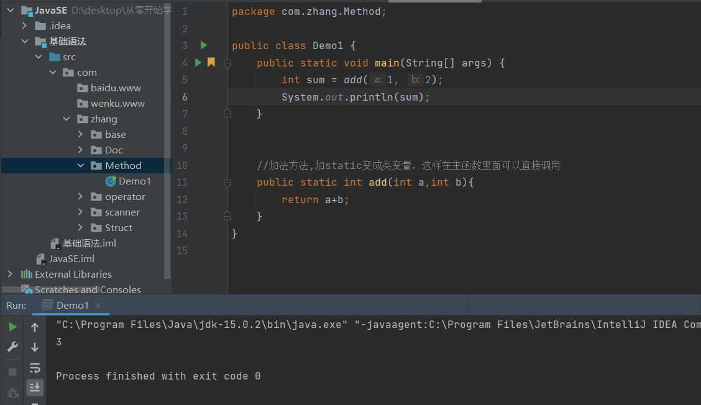This screenshot has width=701, height=405.
Task: Rerun Demo1 with green play button in Run panel
Action: (x=12, y=327)
